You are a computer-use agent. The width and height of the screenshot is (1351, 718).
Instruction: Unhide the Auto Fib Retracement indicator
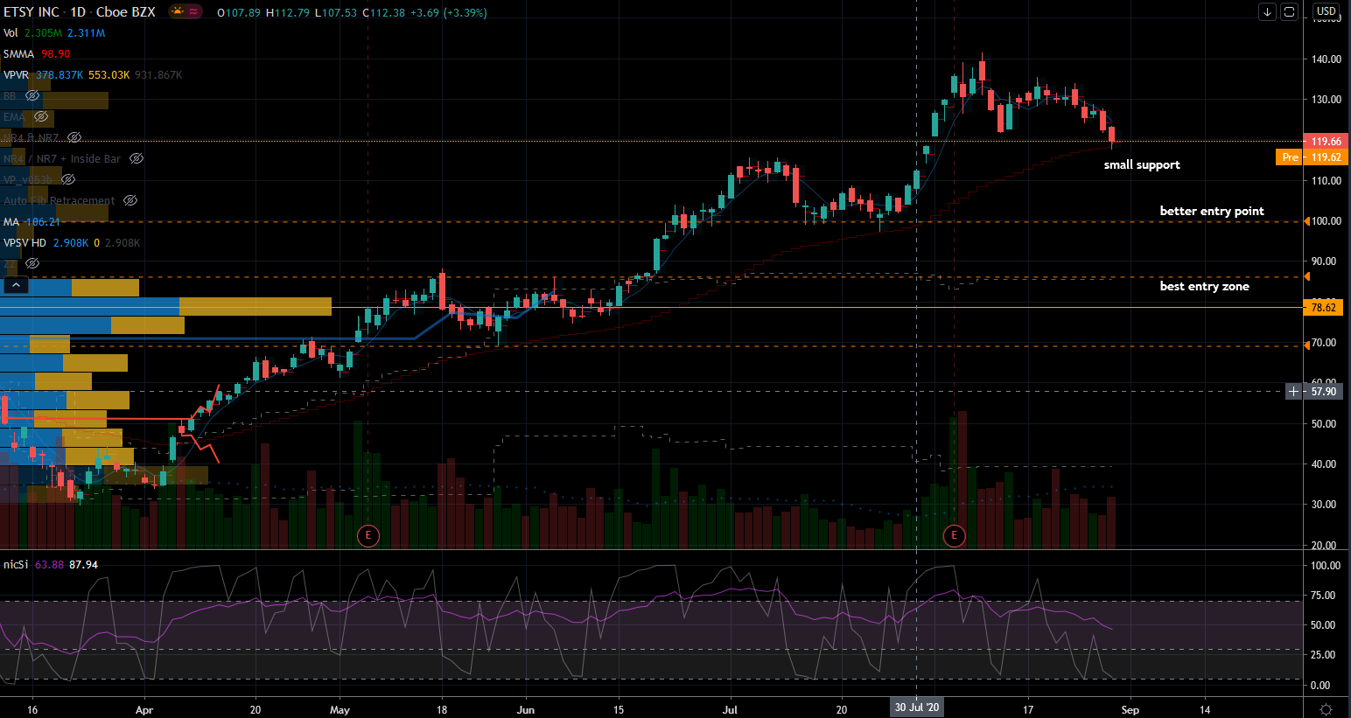tap(130, 200)
